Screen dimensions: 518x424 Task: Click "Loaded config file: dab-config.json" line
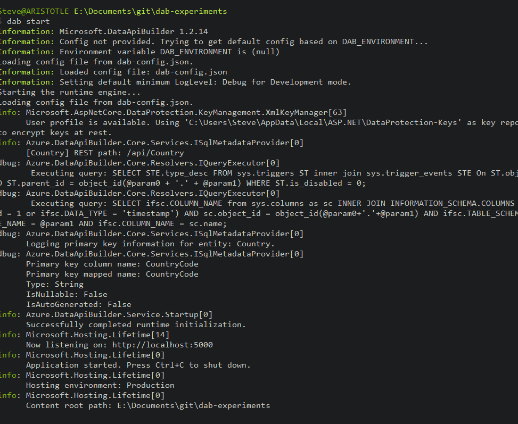pos(143,72)
